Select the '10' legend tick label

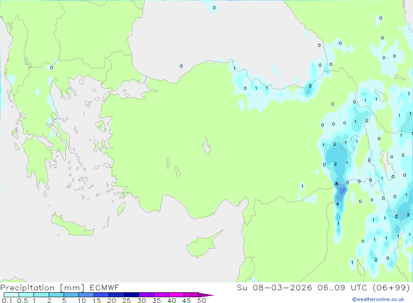(x=82, y=301)
